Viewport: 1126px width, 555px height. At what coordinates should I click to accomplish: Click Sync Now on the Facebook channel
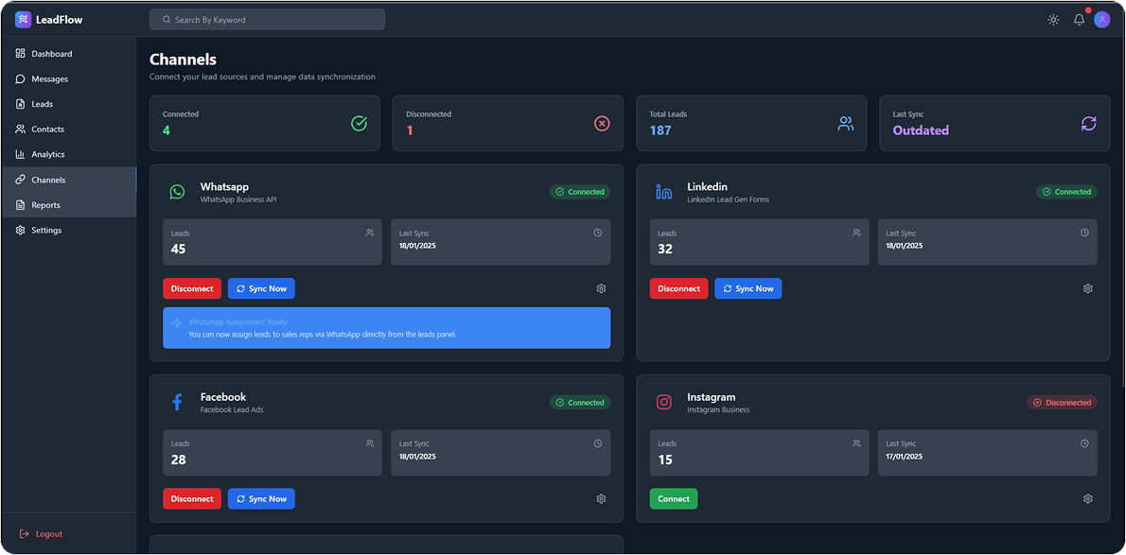[261, 498]
